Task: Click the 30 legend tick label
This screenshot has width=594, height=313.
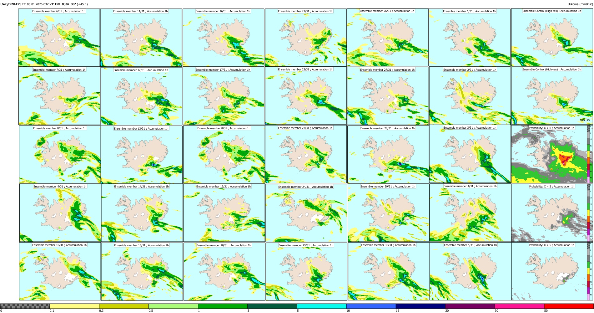Action: tap(496, 311)
